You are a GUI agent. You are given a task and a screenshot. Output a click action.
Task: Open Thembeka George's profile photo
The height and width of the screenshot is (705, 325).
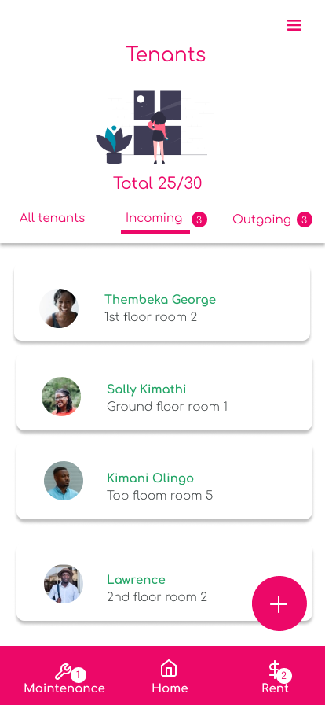pyautogui.click(x=59, y=308)
